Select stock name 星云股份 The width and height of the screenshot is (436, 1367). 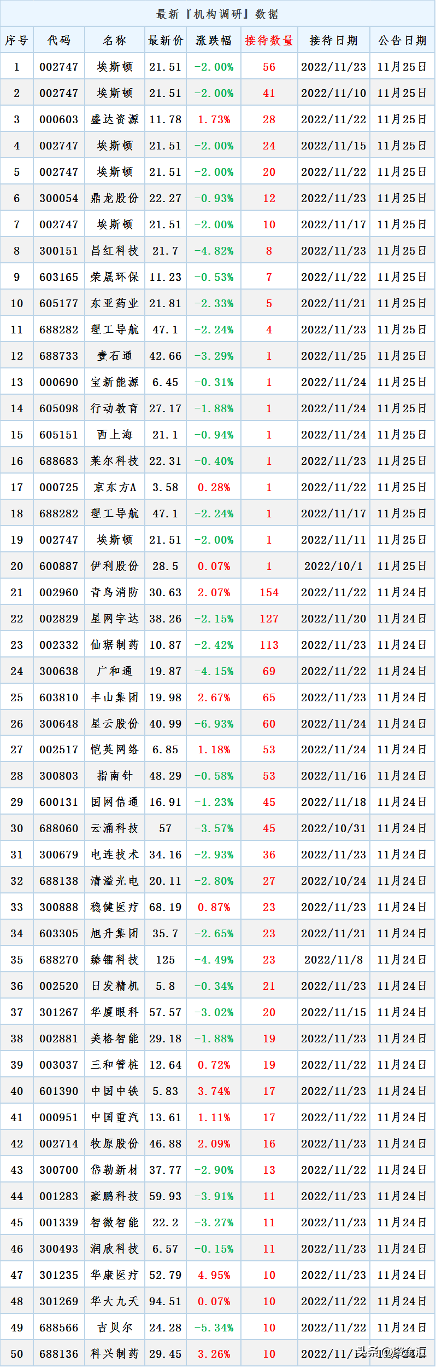click(x=115, y=724)
